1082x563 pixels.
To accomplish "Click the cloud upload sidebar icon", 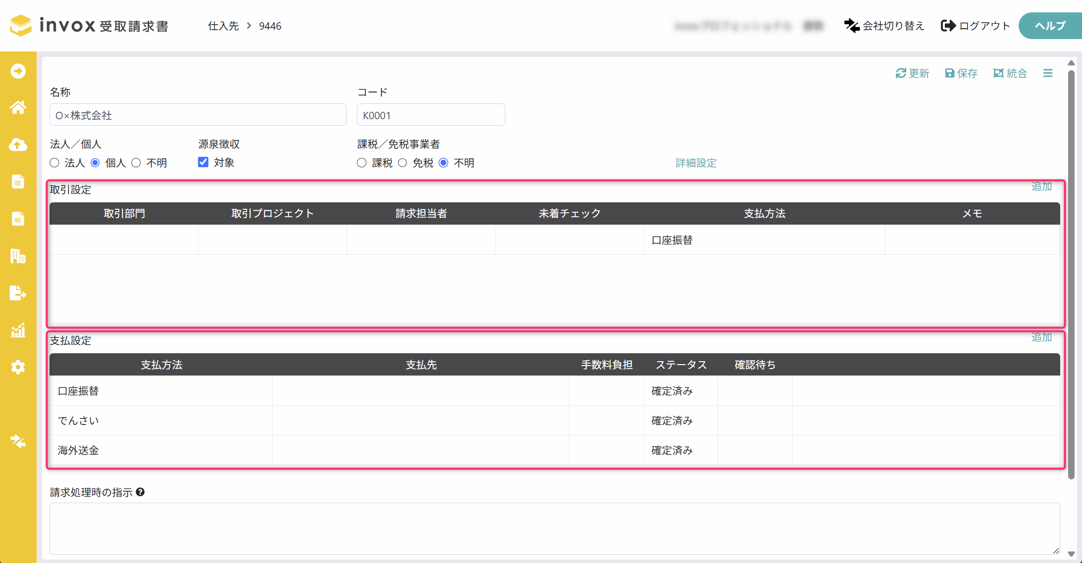I will [x=18, y=144].
